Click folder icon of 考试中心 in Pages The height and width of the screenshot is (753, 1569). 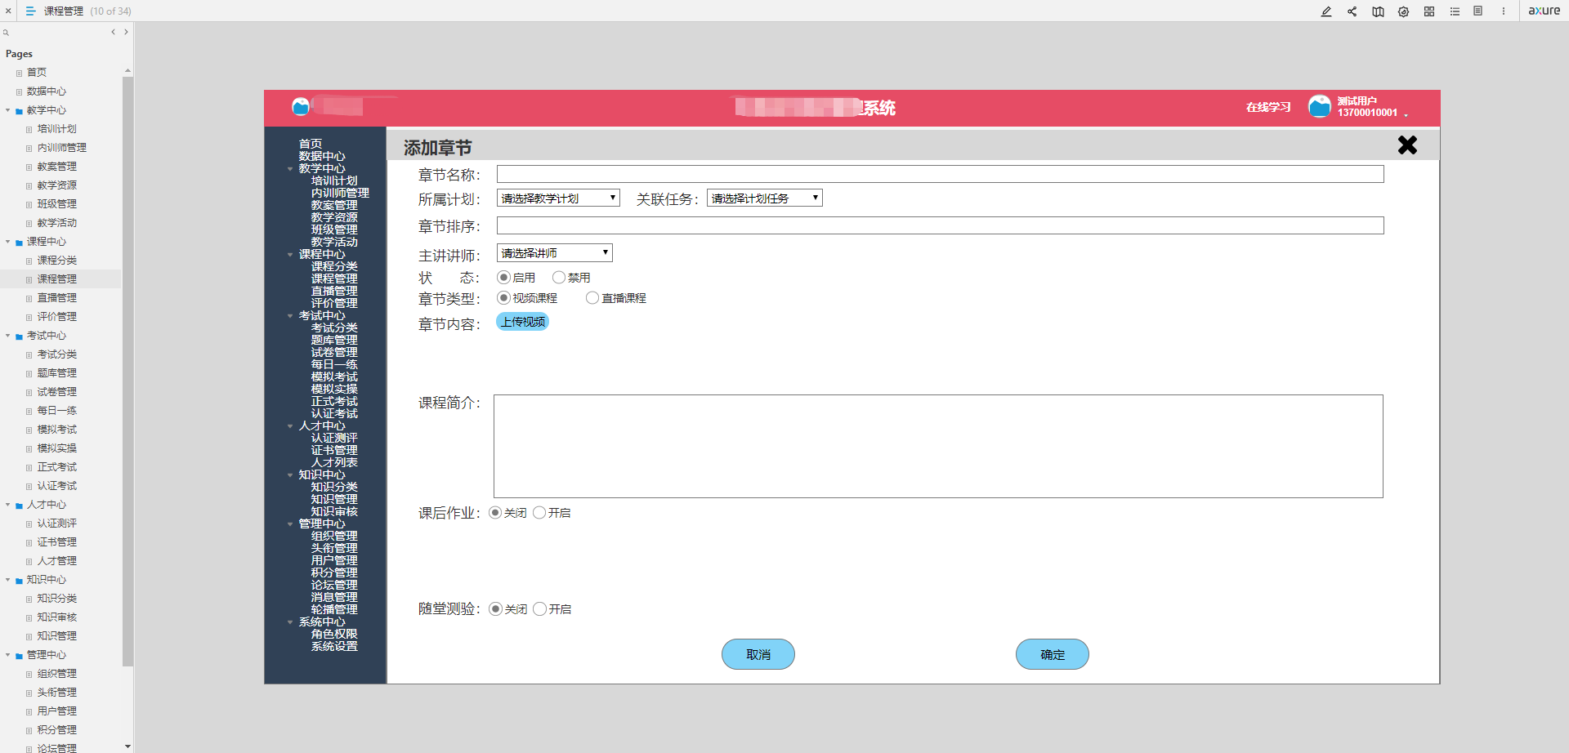tap(19, 336)
